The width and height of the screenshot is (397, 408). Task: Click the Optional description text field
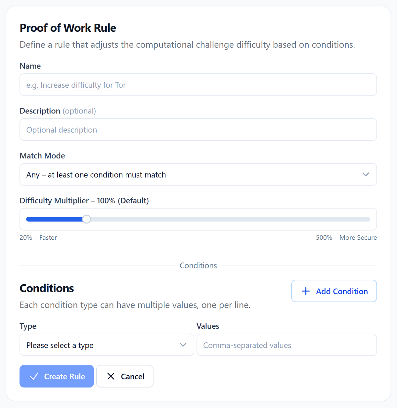pos(198,129)
